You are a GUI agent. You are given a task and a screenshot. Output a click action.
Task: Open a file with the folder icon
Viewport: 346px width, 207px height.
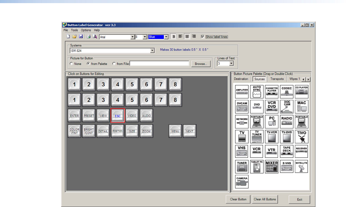74,36
